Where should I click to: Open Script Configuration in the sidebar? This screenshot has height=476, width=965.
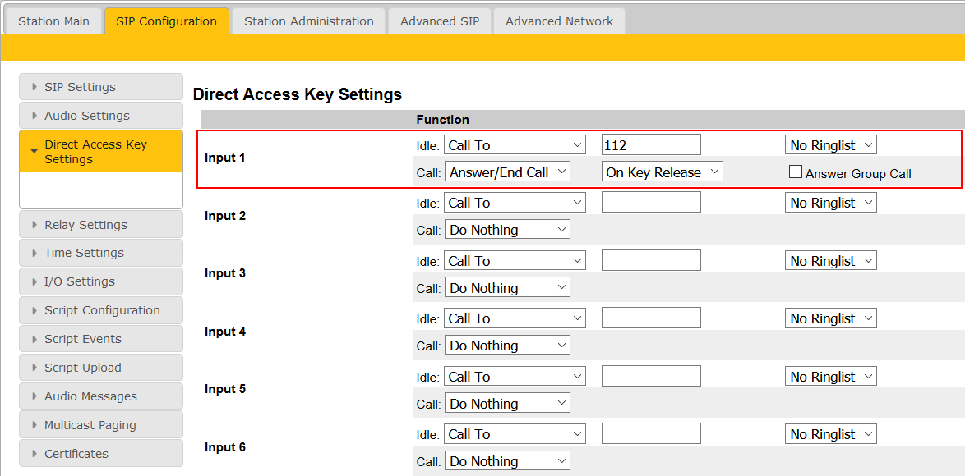click(102, 310)
